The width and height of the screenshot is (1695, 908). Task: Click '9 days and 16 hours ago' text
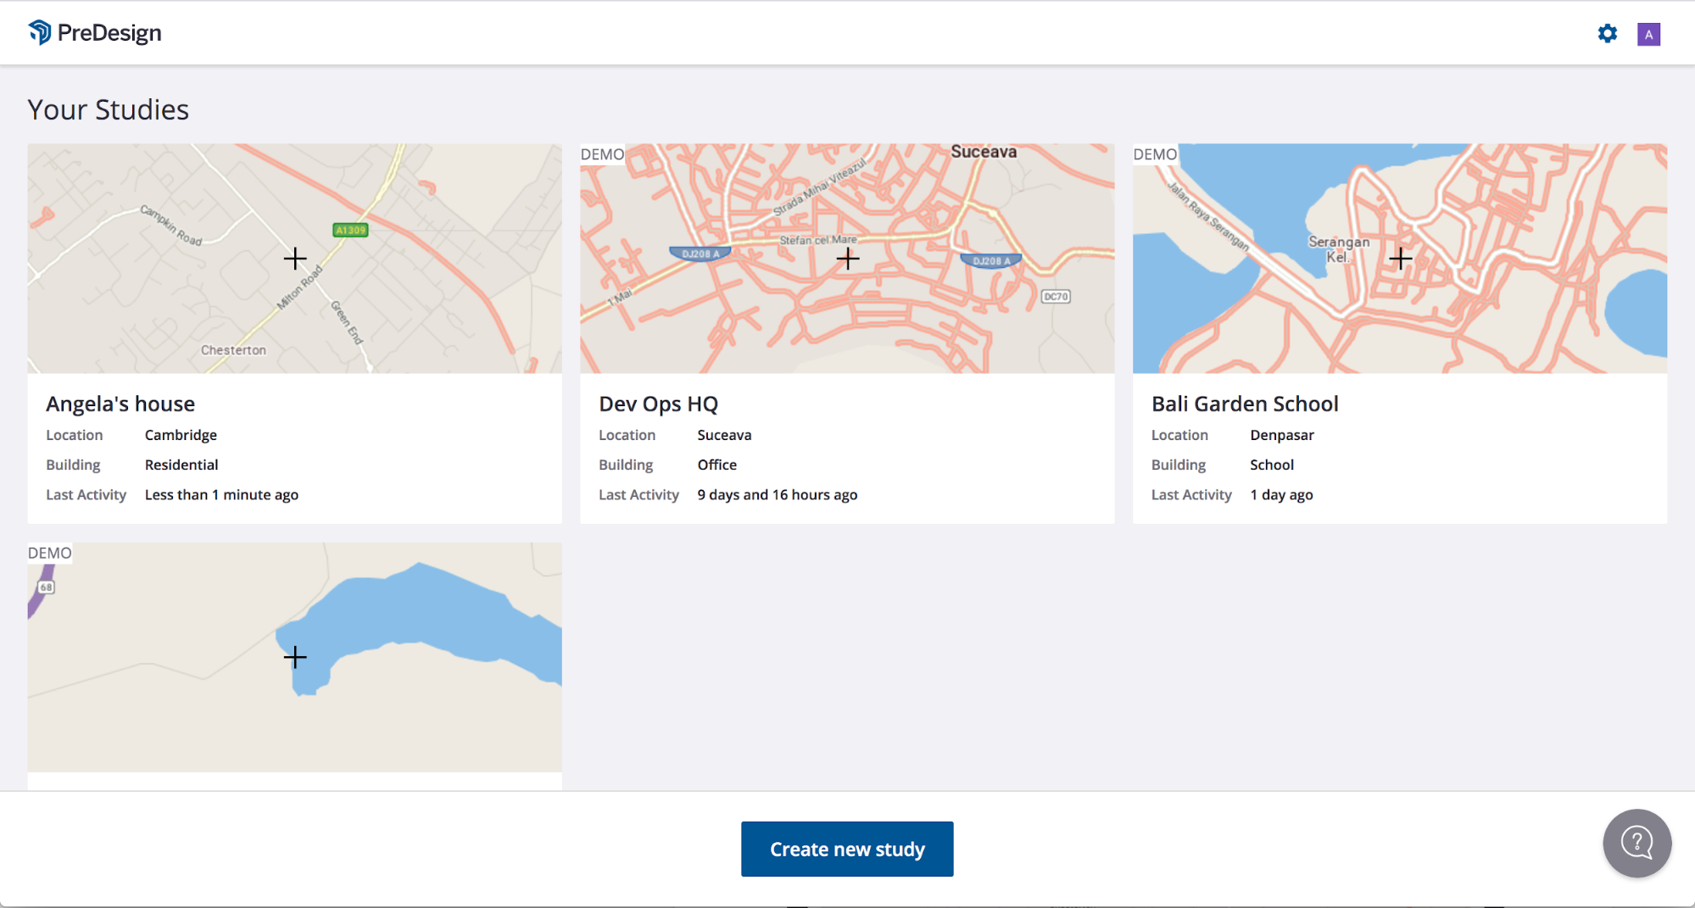point(778,495)
